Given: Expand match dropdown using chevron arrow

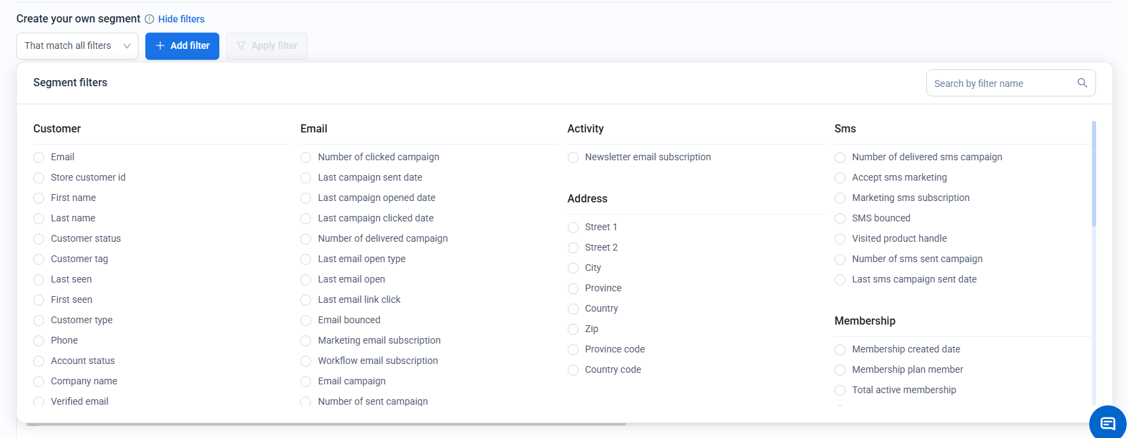Looking at the screenshot, I should coord(127,45).
